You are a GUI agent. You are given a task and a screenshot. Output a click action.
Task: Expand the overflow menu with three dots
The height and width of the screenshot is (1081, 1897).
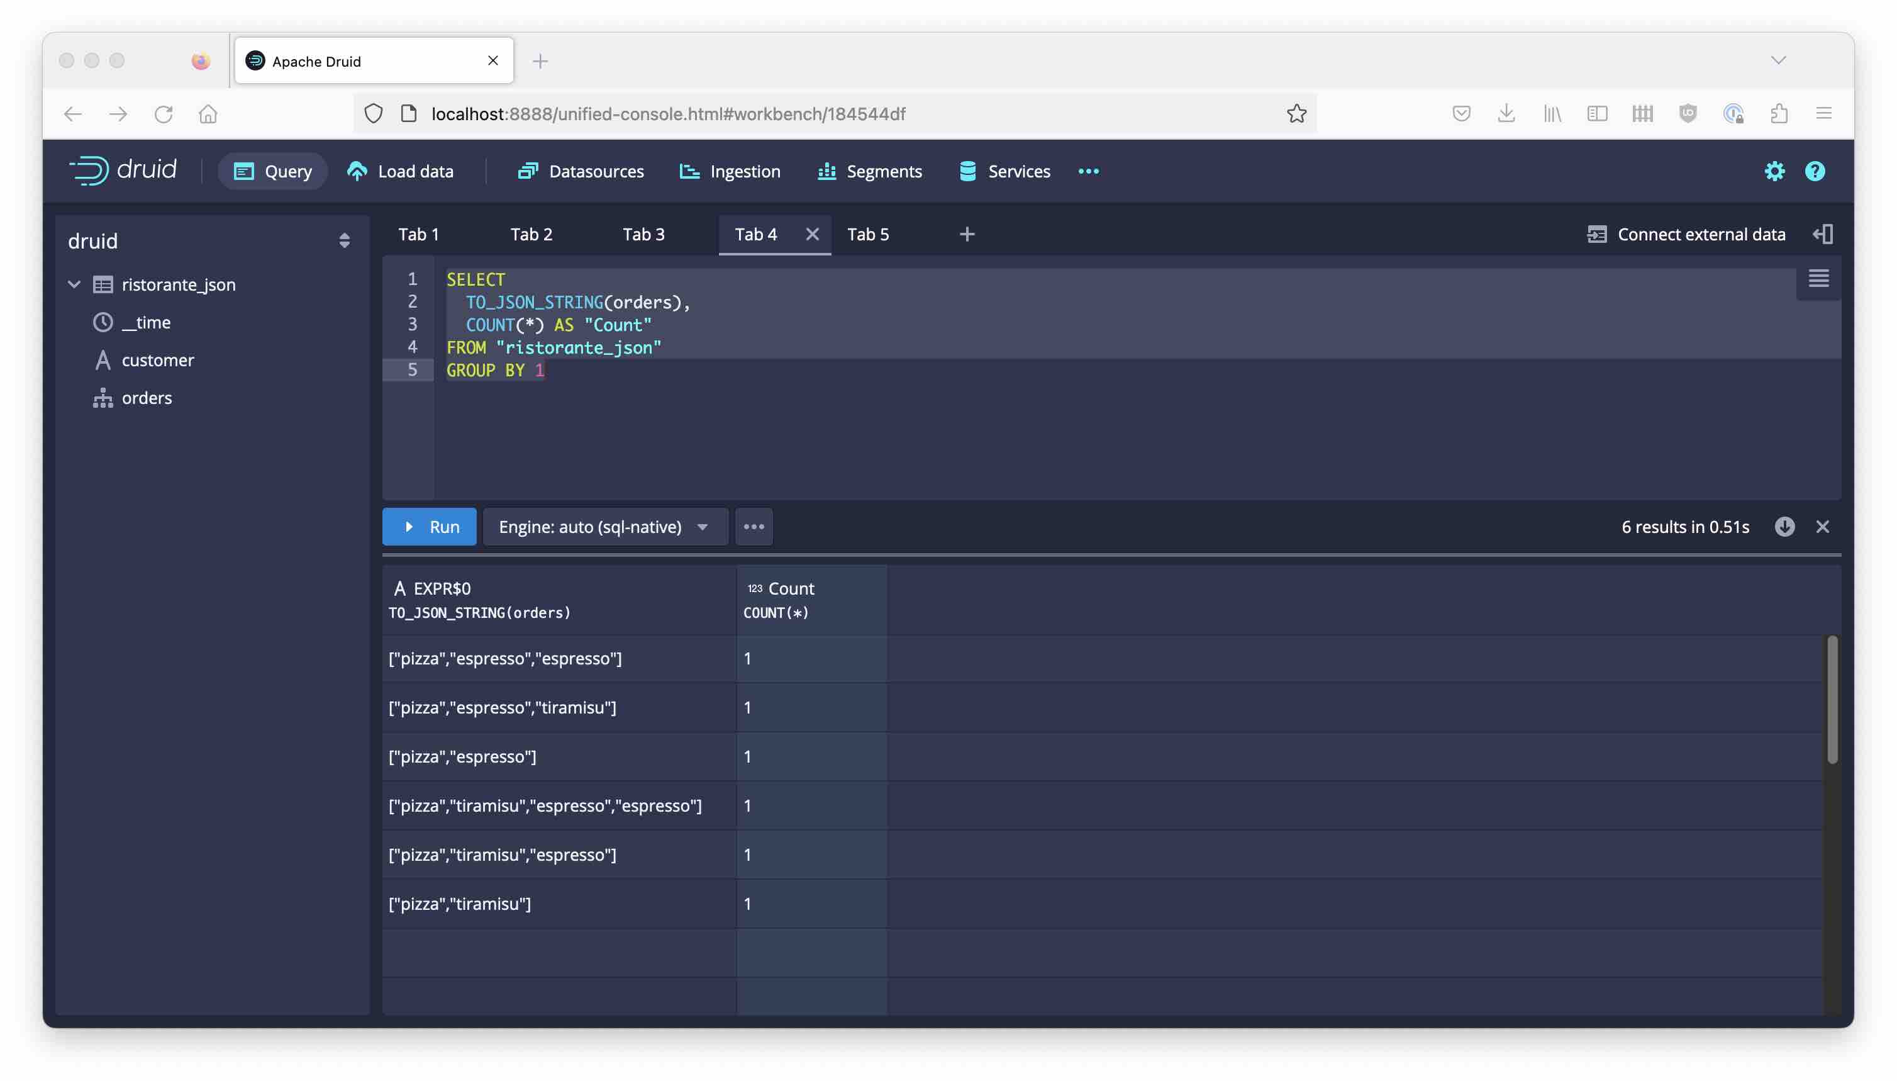[x=754, y=527]
